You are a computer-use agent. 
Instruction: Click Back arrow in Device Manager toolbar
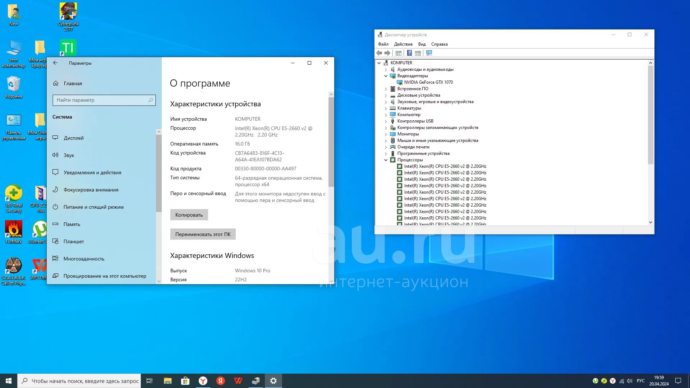379,53
